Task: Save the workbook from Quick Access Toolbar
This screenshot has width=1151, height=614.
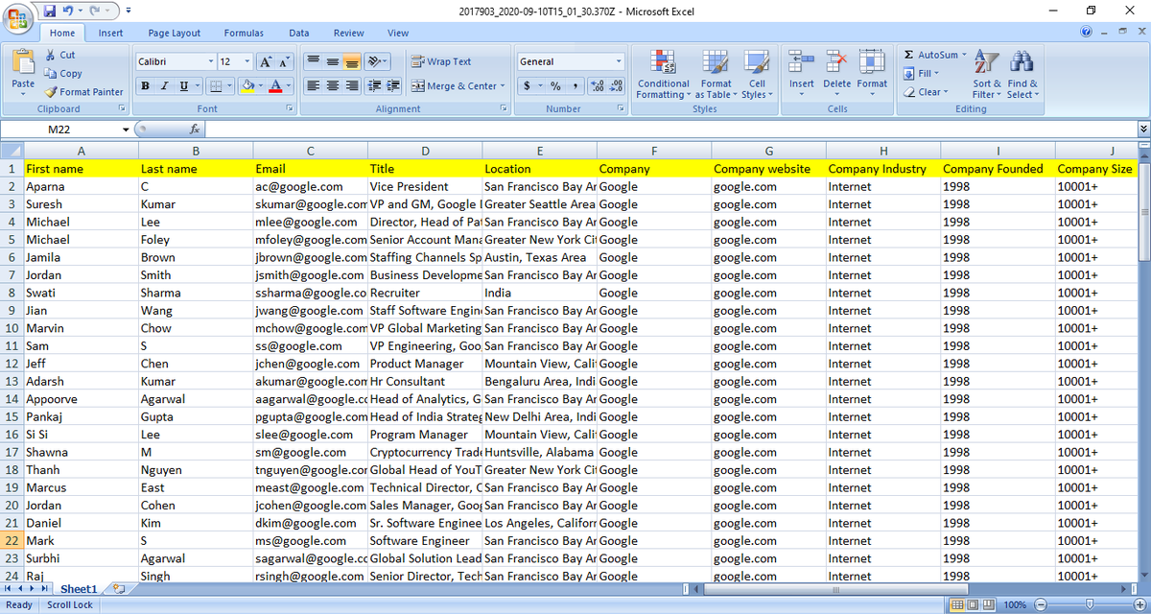Action: point(50,11)
